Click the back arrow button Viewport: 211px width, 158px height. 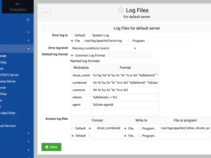pyautogui.click(x=46, y=12)
